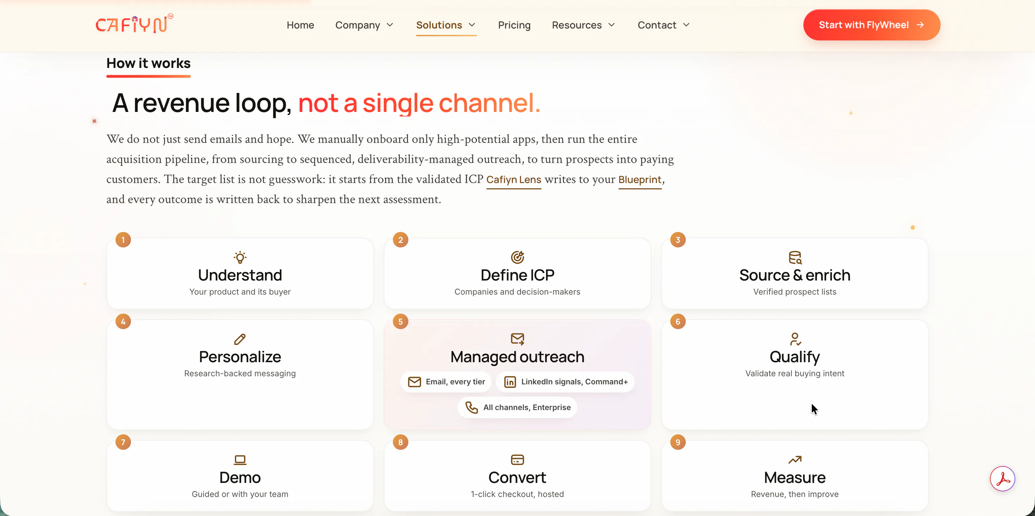
Task: Click Start with FlyWheel button
Action: click(871, 25)
